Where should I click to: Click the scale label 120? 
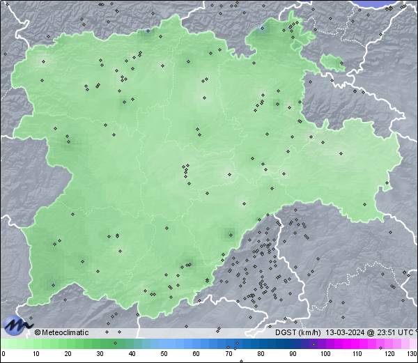(389, 354)
